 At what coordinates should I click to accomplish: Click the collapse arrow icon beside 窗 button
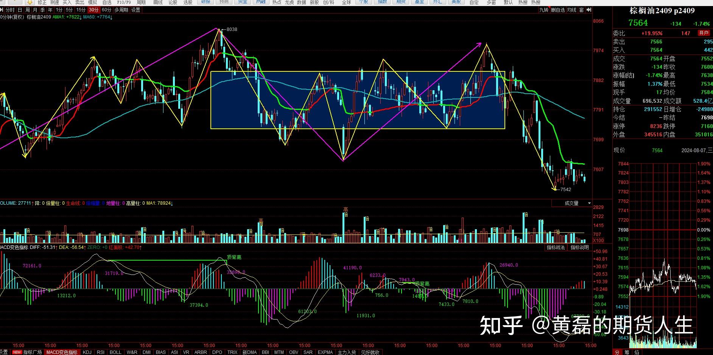[588, 10]
